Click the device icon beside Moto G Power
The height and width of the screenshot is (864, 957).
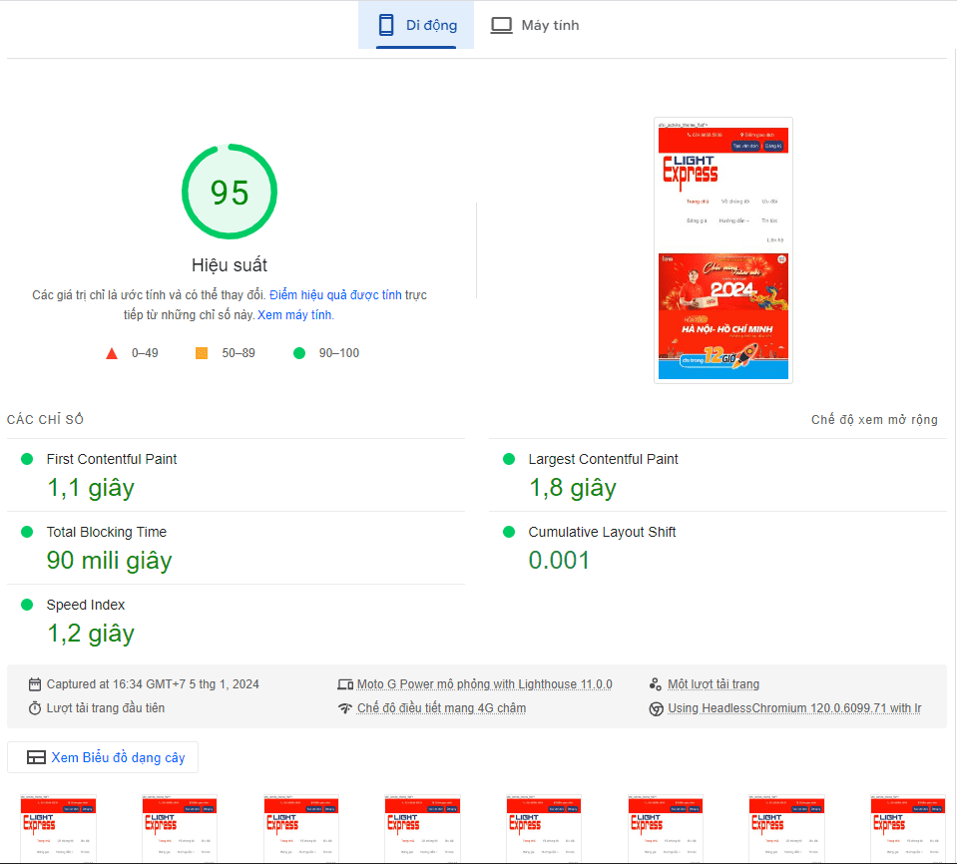[345, 684]
